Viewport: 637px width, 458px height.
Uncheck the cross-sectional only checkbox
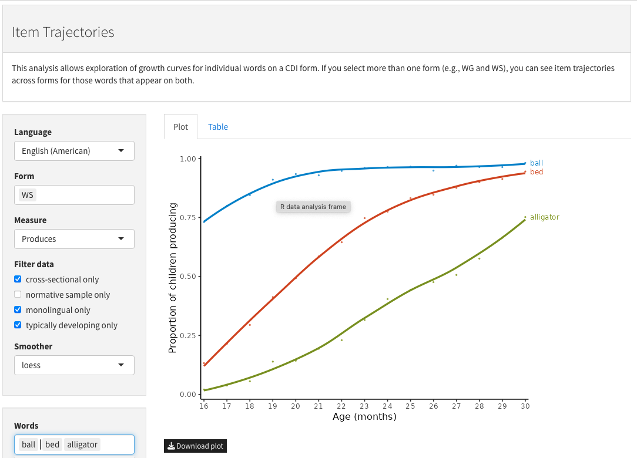click(18, 279)
